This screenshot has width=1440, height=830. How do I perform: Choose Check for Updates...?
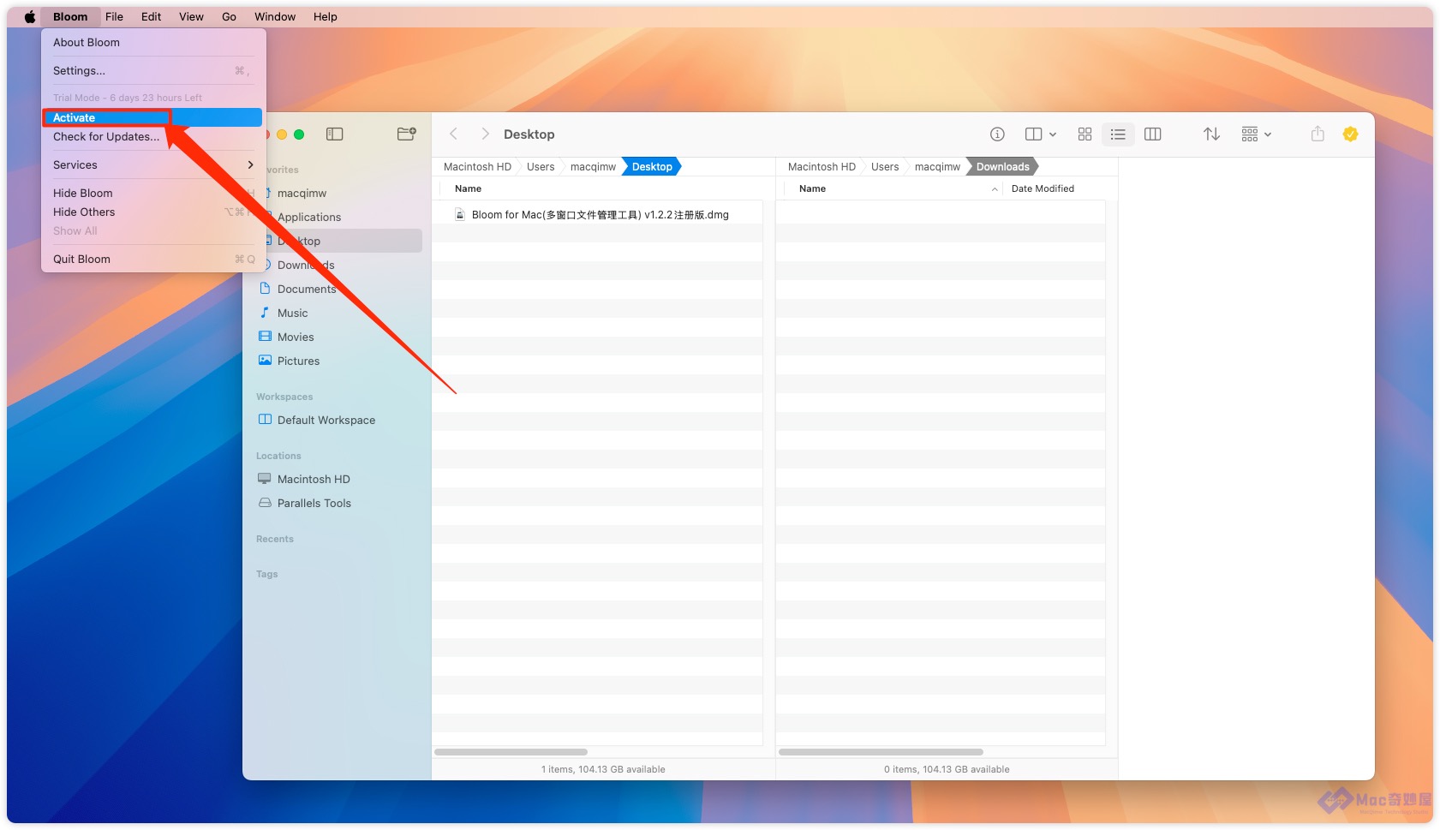pos(153,136)
